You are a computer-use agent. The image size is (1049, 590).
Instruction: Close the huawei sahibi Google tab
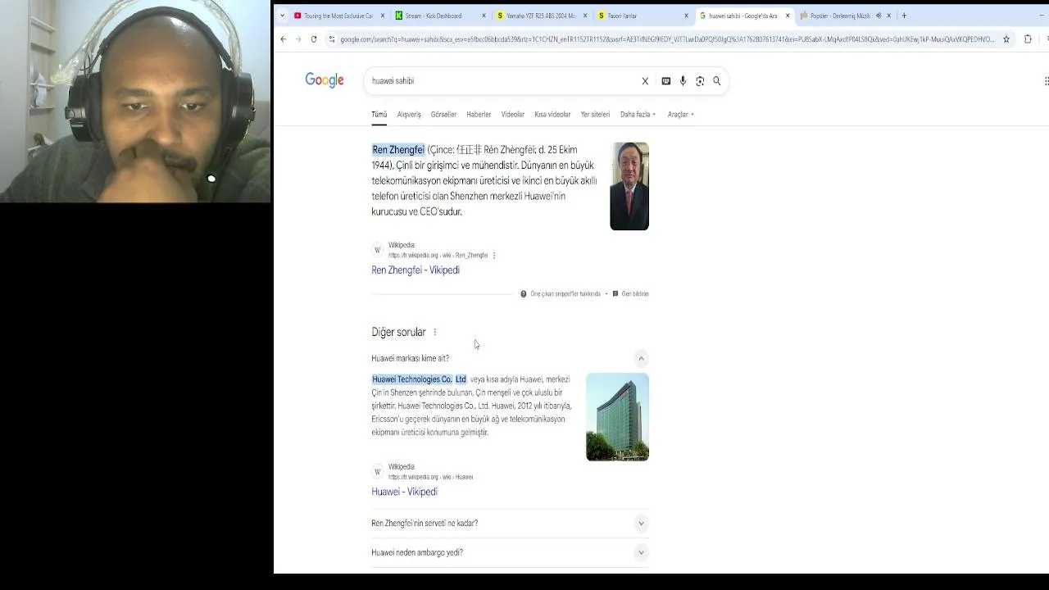(788, 16)
